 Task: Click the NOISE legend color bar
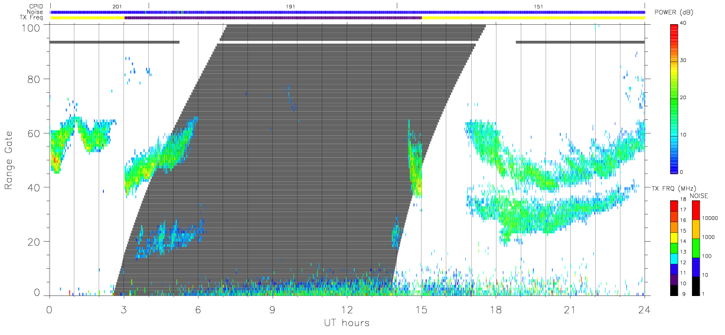point(695,247)
